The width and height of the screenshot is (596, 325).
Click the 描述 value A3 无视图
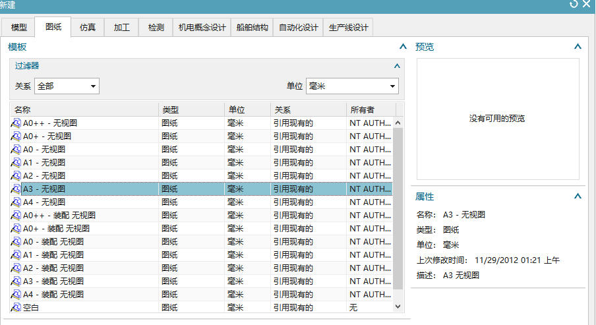pos(461,275)
